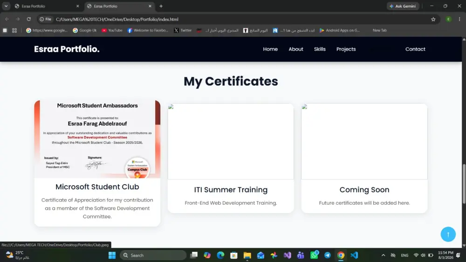Open the Welcome to Facebook bookmark

tap(148, 30)
